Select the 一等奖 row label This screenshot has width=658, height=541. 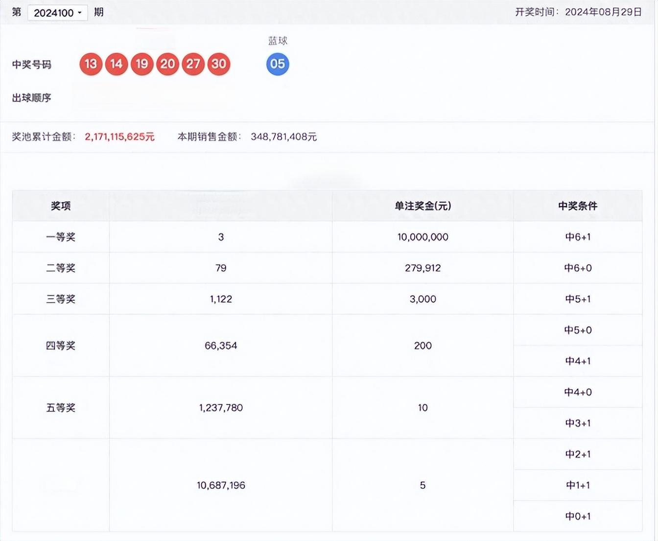pyautogui.click(x=61, y=237)
